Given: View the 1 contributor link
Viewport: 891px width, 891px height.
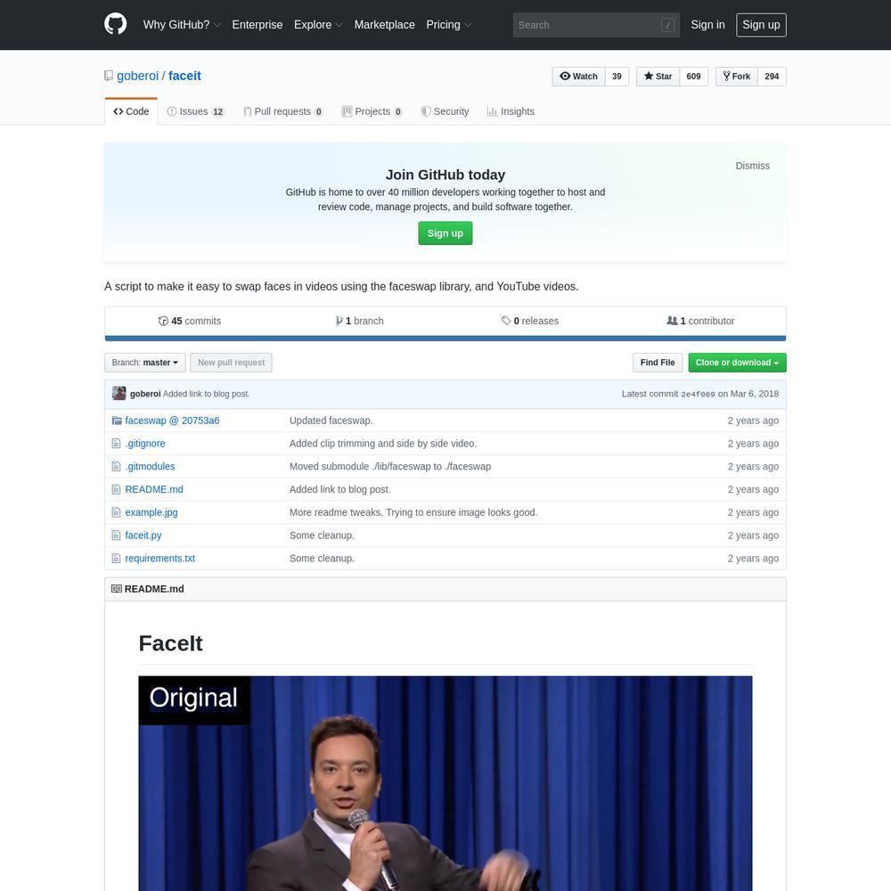Looking at the screenshot, I should click(700, 321).
